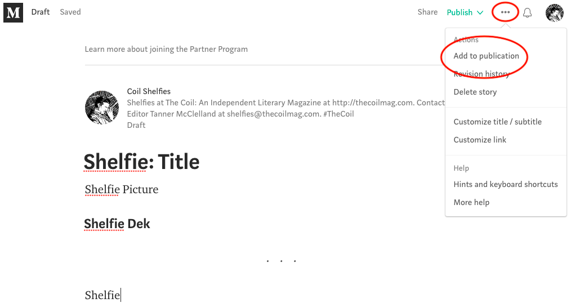Open the notifications bell

click(x=527, y=12)
